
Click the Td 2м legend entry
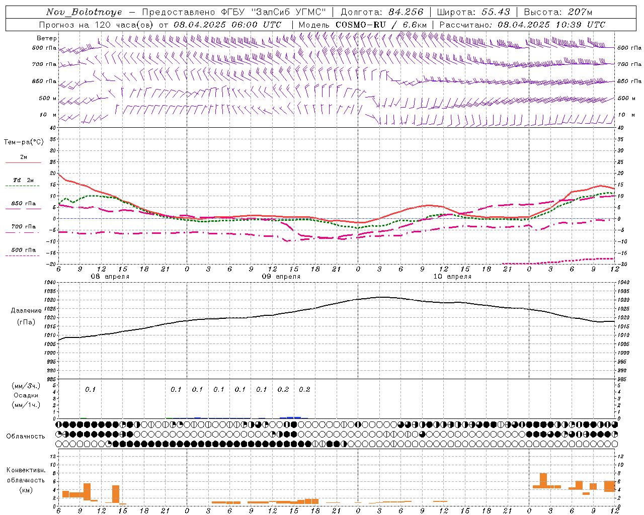click(24, 180)
